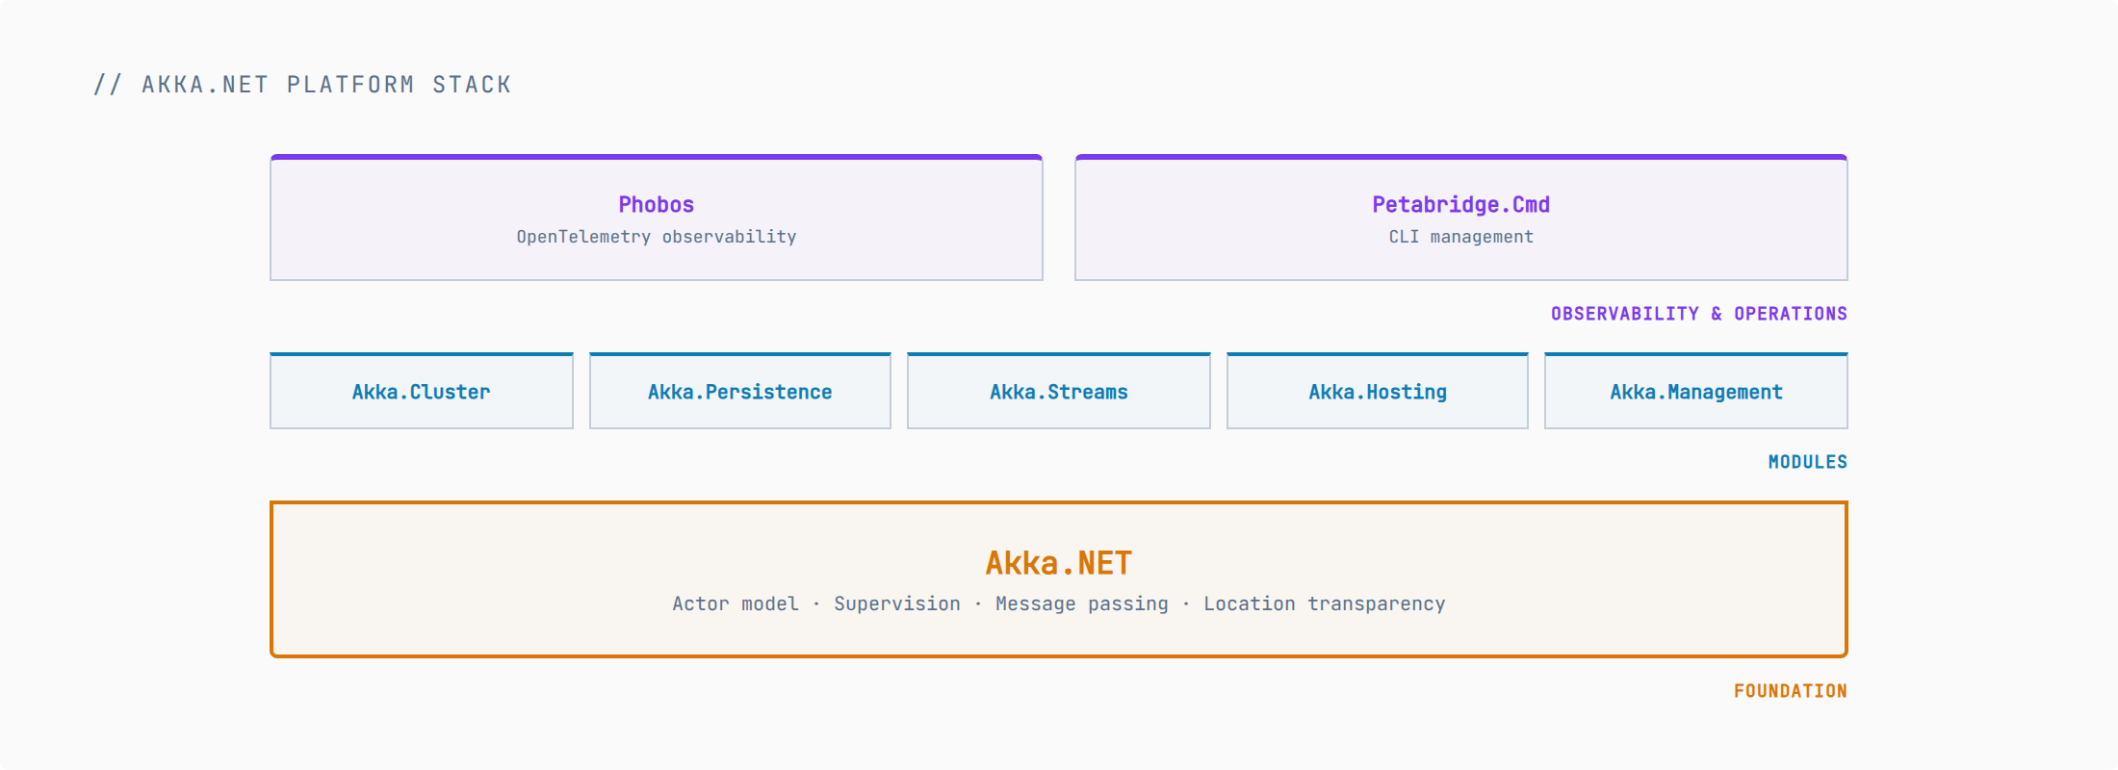Click the purple top border of Phobos card
2118x770 pixels.
pyautogui.click(x=656, y=157)
